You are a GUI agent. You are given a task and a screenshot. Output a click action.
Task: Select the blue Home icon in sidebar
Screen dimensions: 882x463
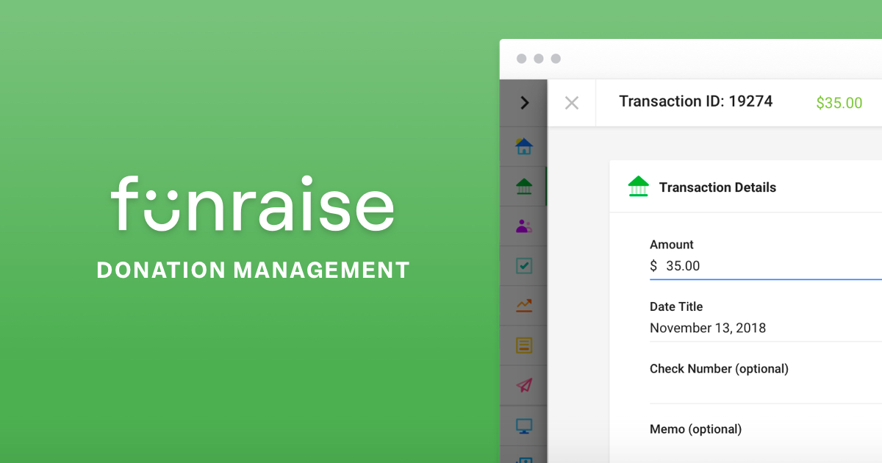pyautogui.click(x=523, y=146)
